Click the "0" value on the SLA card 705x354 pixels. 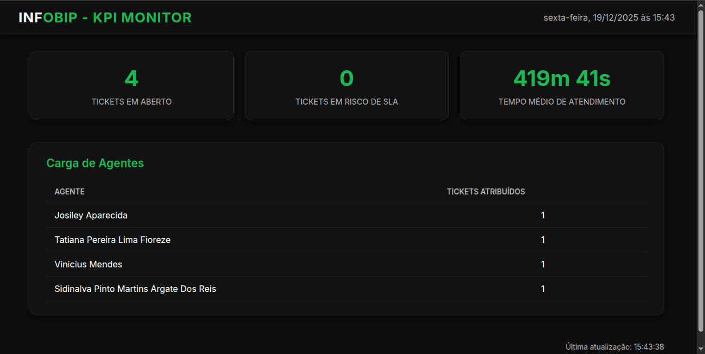click(x=347, y=78)
